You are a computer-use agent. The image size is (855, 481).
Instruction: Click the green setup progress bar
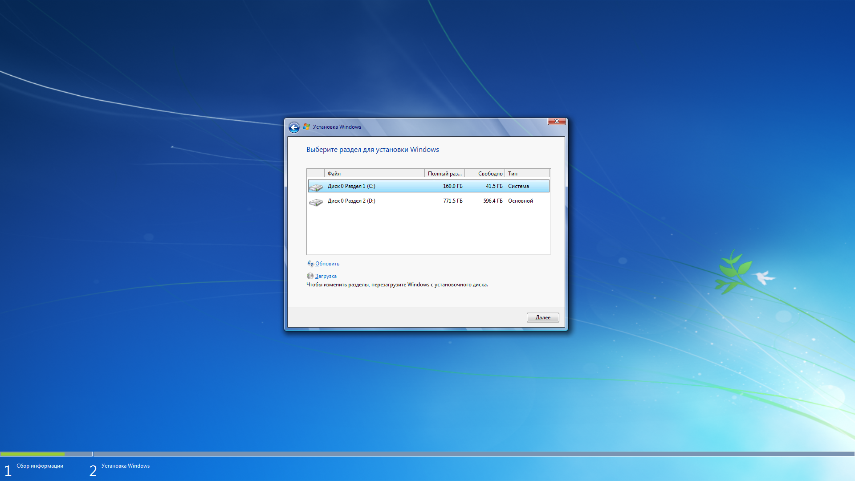[33, 454]
